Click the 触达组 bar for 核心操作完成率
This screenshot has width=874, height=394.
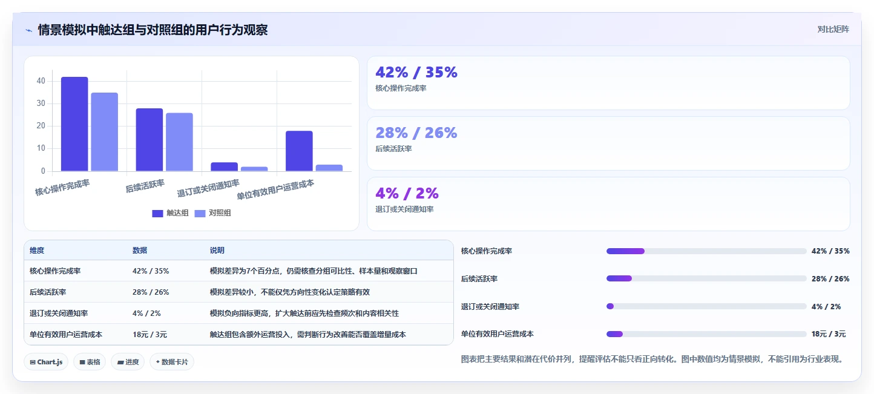[74, 124]
